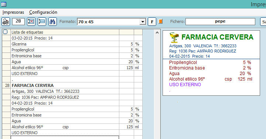Tick the checkbox beside Lista de etiquetas
This screenshot has height=139, width=266.
(5, 32)
